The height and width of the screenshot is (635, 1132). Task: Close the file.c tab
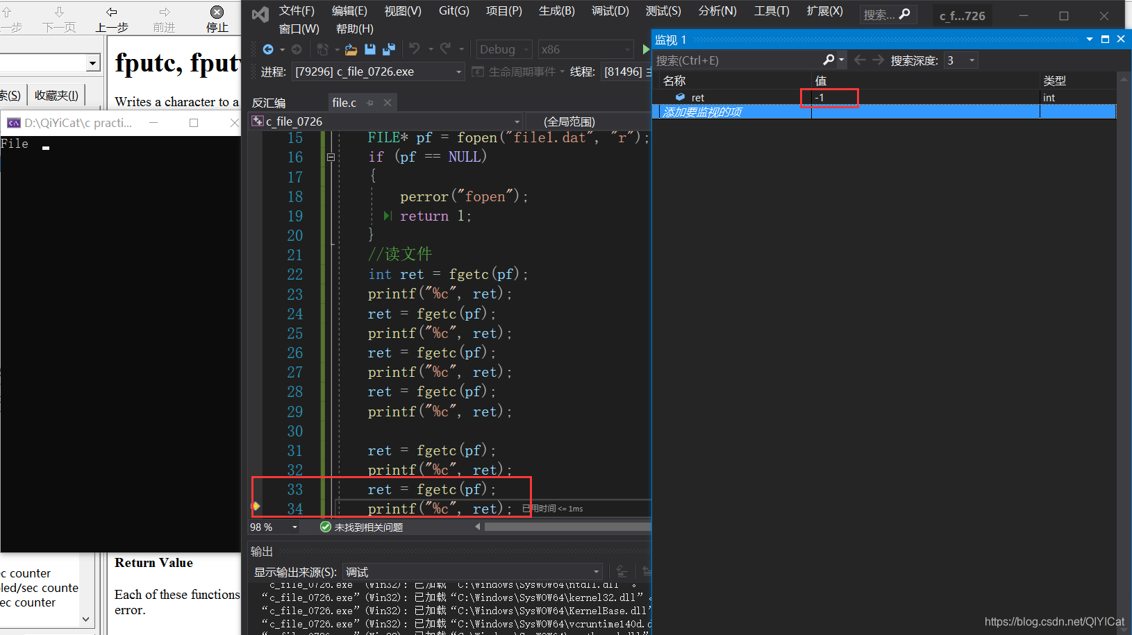click(388, 103)
